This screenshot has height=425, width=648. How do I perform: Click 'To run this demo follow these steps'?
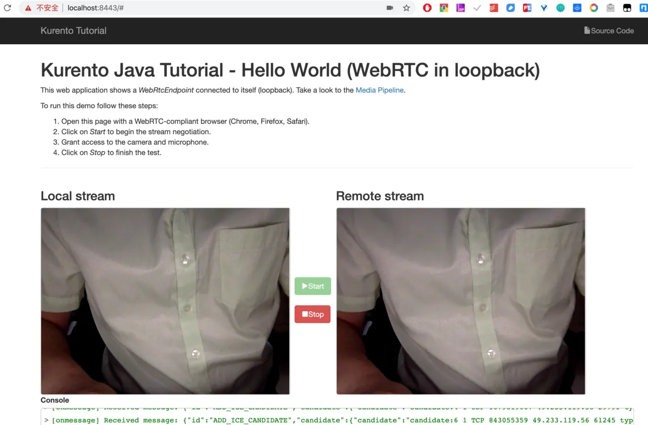click(x=99, y=105)
